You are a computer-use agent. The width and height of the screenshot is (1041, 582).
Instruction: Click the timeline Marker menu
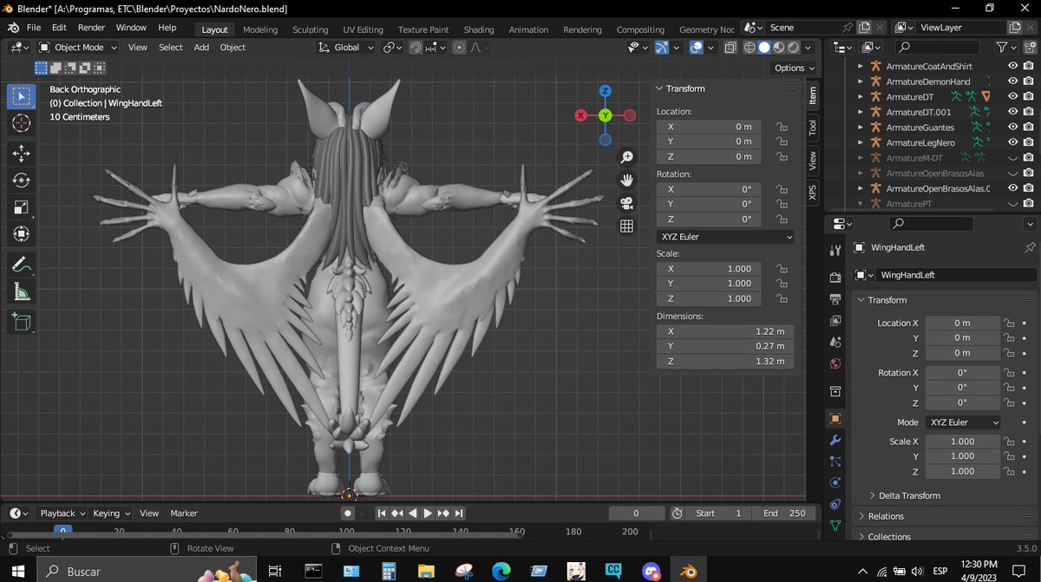[184, 513]
